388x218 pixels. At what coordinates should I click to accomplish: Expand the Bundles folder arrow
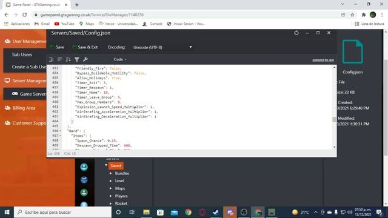(x=110, y=173)
